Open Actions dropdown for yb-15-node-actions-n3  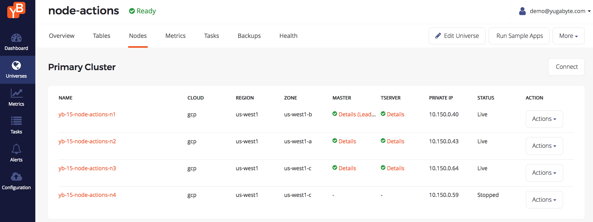544,173
